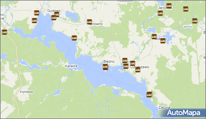206x119 pixels.
Task: Click the lodging icon beside Linowno
Action: tap(89, 22)
